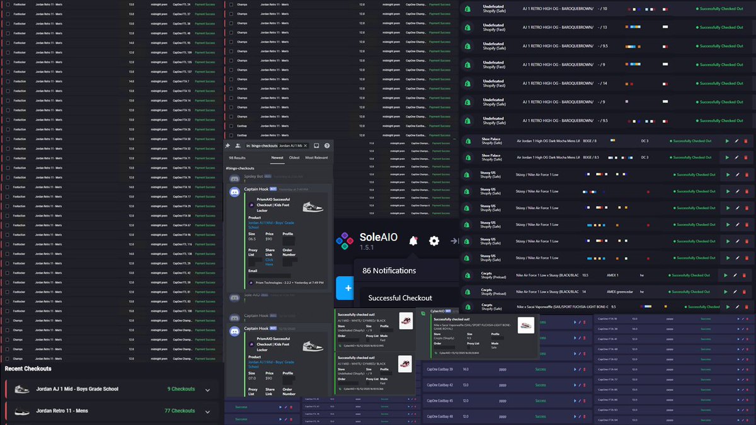
Task: Click Jordan Retro 11 shoe thumbnail
Action: pyautogui.click(x=21, y=411)
